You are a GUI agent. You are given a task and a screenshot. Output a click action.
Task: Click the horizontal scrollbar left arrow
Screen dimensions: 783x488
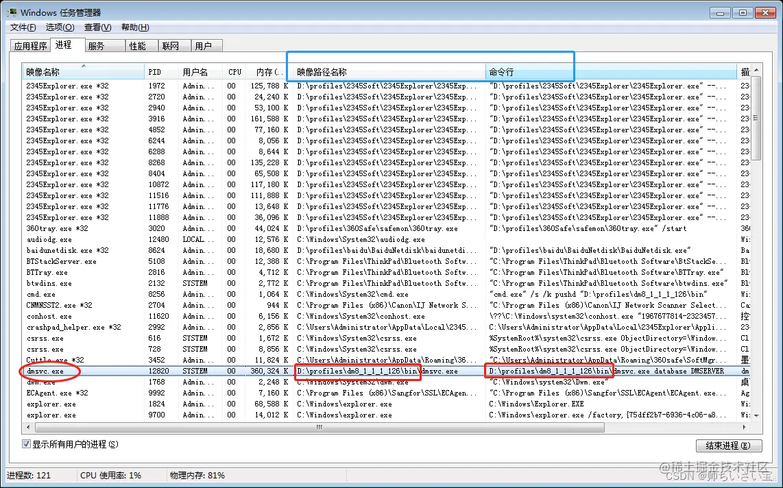pyautogui.click(x=29, y=427)
